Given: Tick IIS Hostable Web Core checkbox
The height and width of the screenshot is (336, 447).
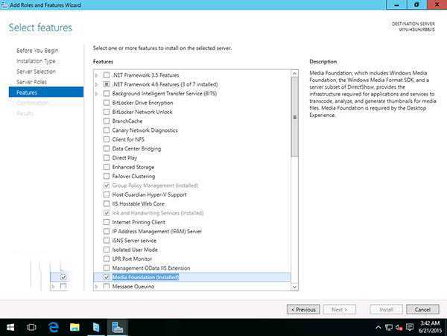Looking at the screenshot, I should click(107, 204).
